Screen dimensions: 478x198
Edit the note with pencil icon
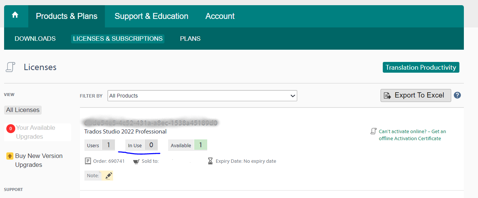(x=108, y=175)
